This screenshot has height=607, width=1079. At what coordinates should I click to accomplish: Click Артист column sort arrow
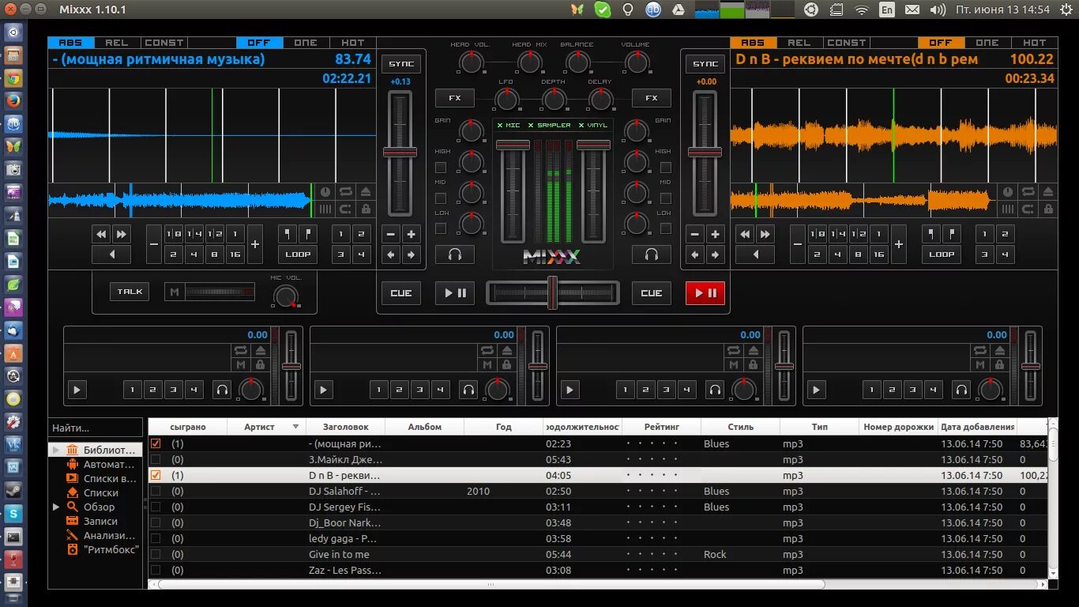[296, 427]
